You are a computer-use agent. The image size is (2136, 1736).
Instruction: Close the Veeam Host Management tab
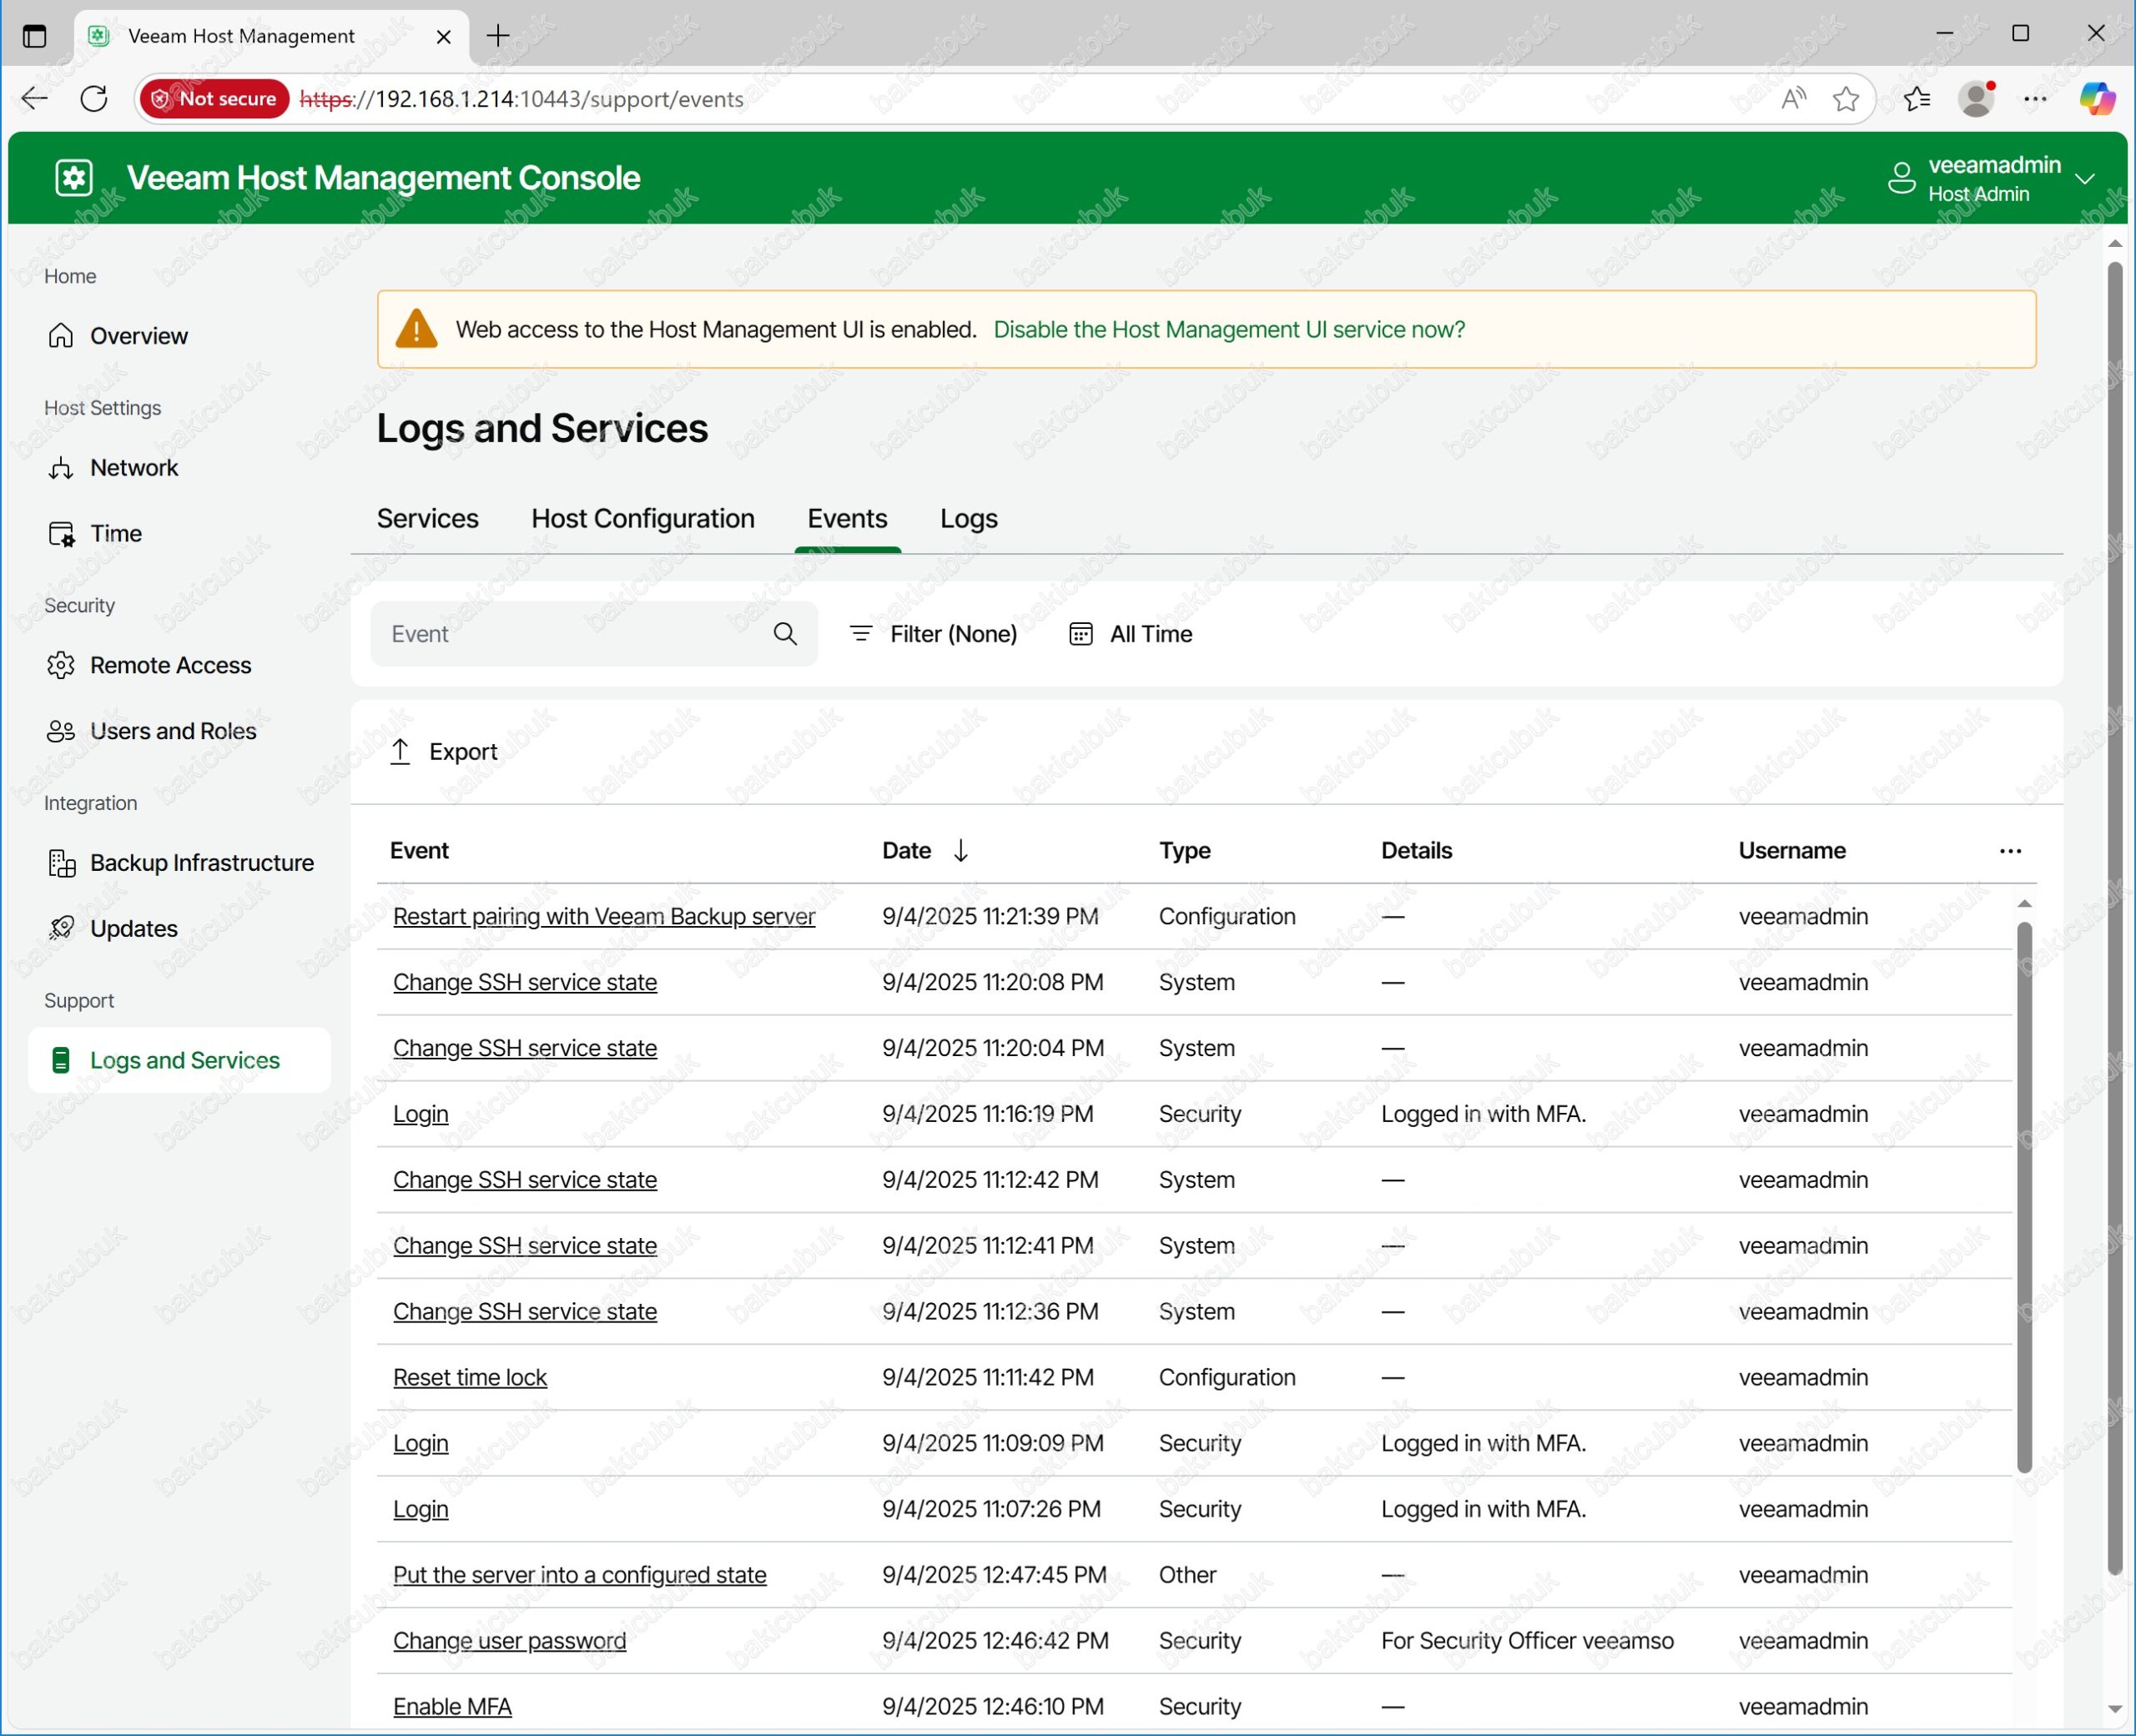pos(444,36)
